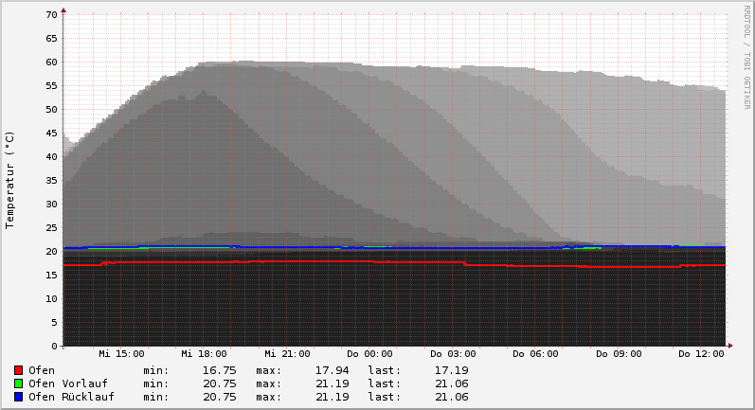Viewport: 755px width, 410px height.
Task: Select the 'Ofen Rücklauf' legend label
Action: [x=71, y=397]
